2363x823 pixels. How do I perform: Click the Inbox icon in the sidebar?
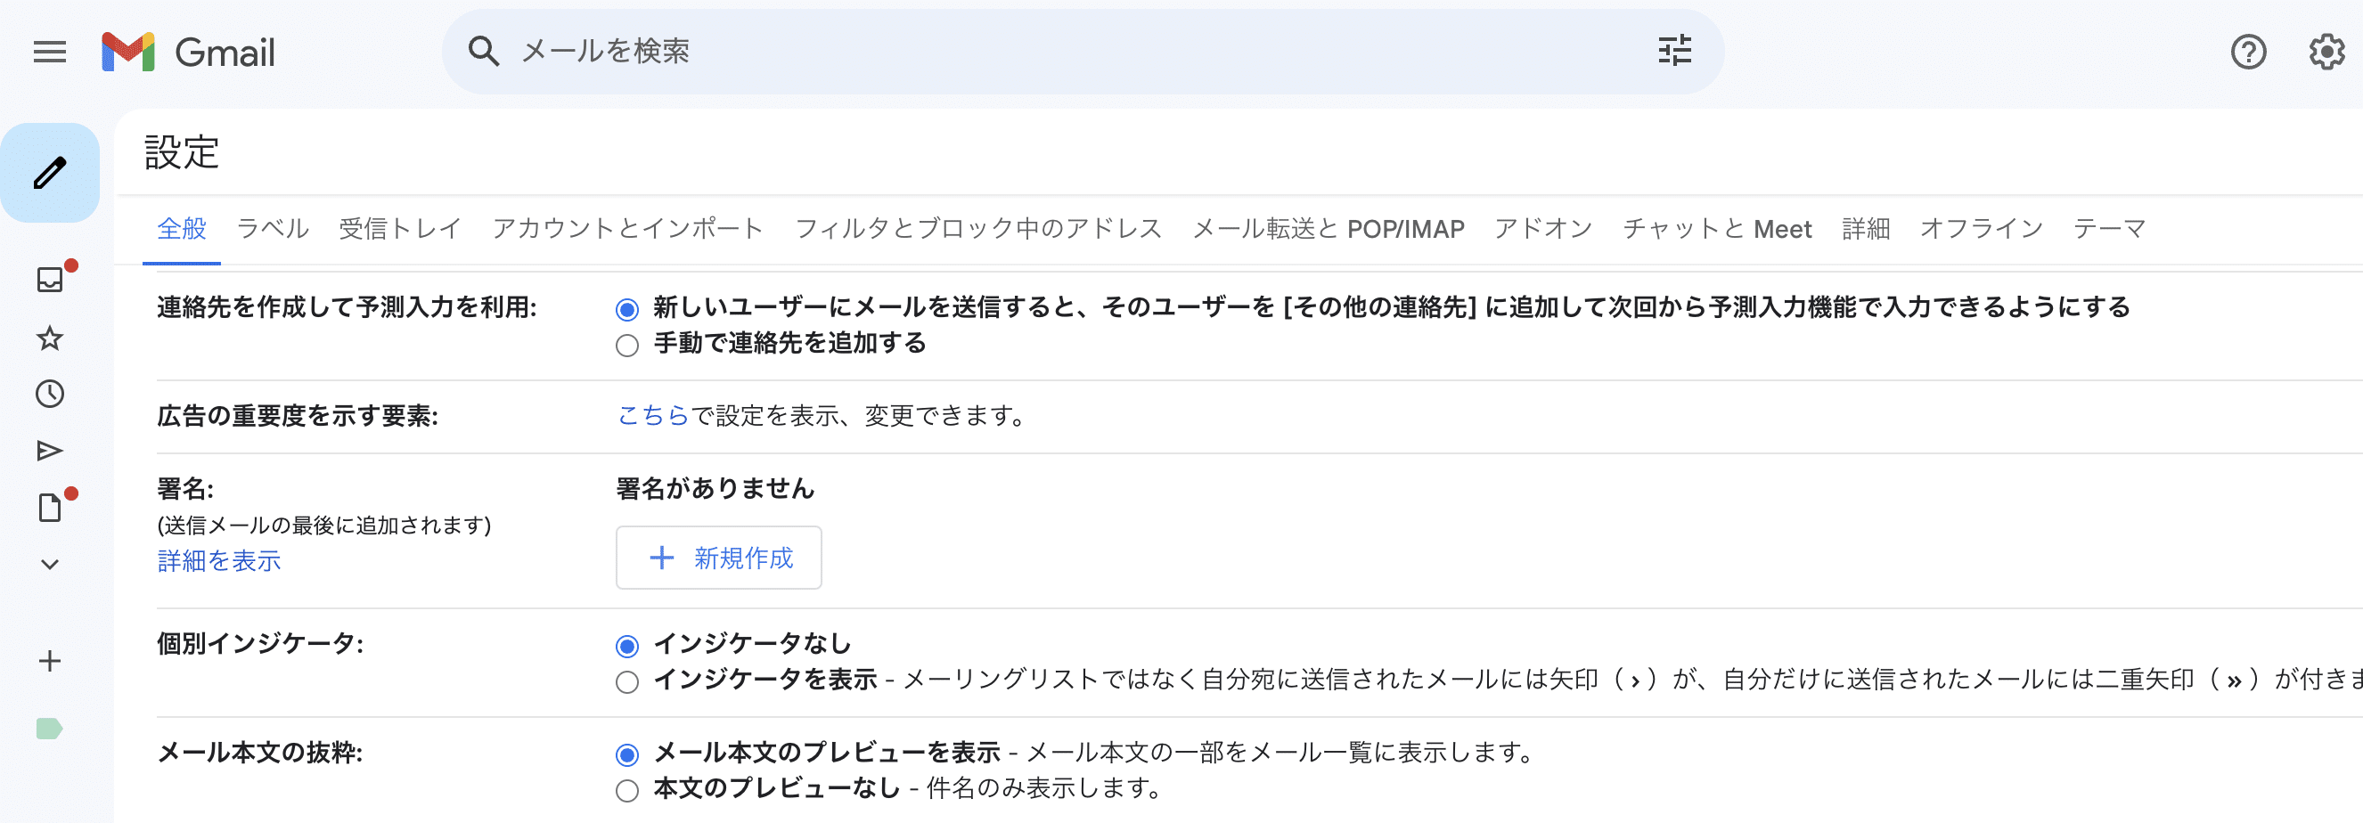tap(49, 281)
